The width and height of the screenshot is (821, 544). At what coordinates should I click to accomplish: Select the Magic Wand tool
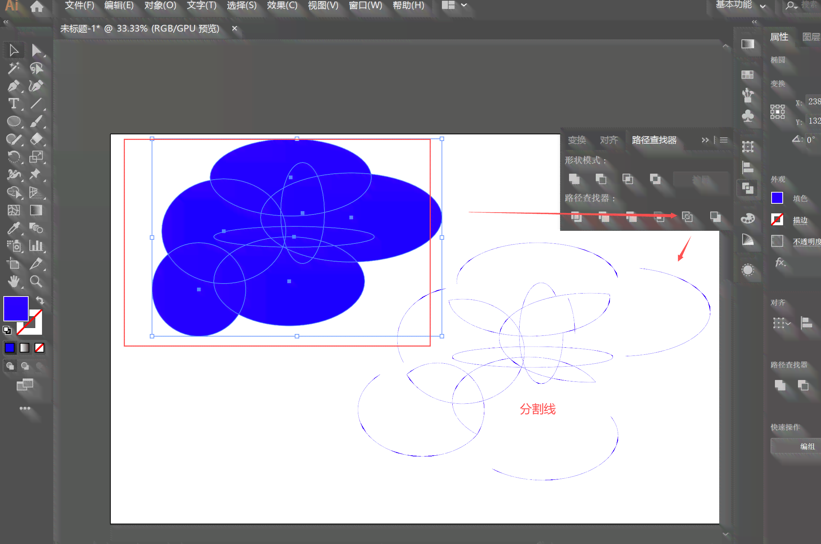pyautogui.click(x=14, y=68)
